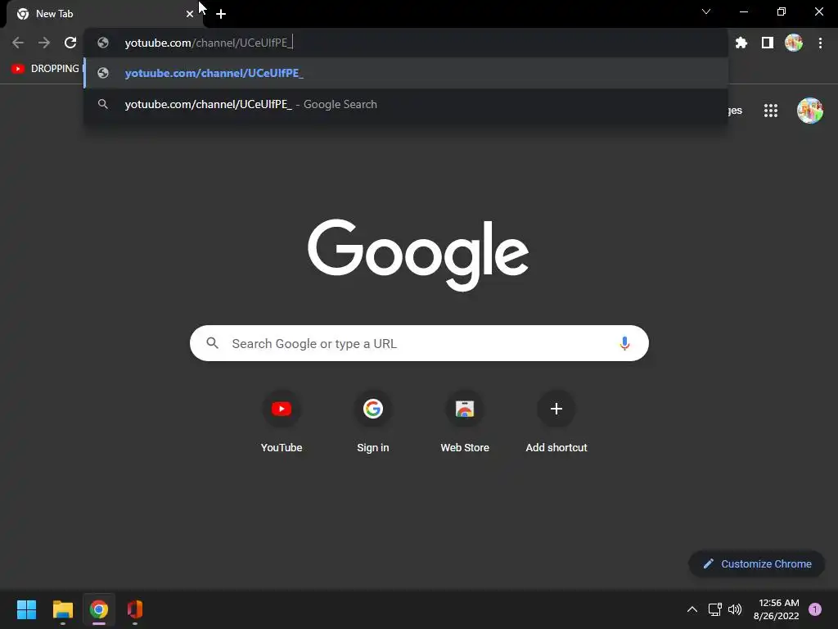Select the New Tab tab
The height and width of the screenshot is (629, 838).
(104, 15)
